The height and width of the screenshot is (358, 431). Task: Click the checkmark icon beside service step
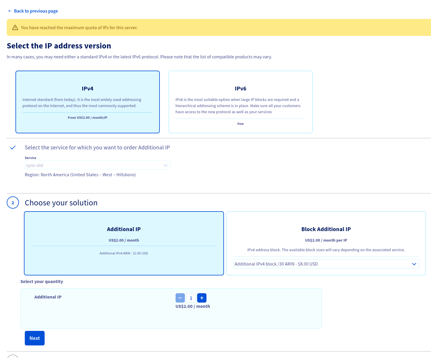(13, 148)
